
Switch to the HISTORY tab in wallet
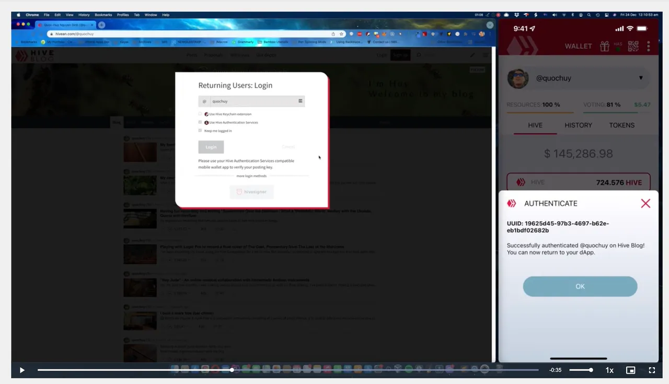pyautogui.click(x=578, y=125)
